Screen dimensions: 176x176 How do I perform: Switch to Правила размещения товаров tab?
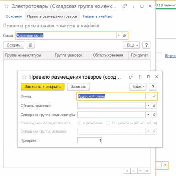tap(52, 16)
